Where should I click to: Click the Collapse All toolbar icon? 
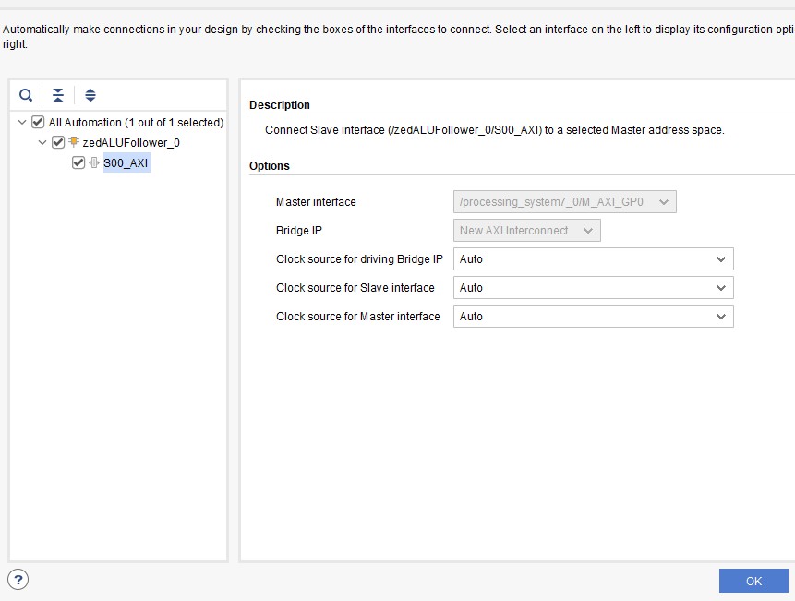[x=58, y=95]
